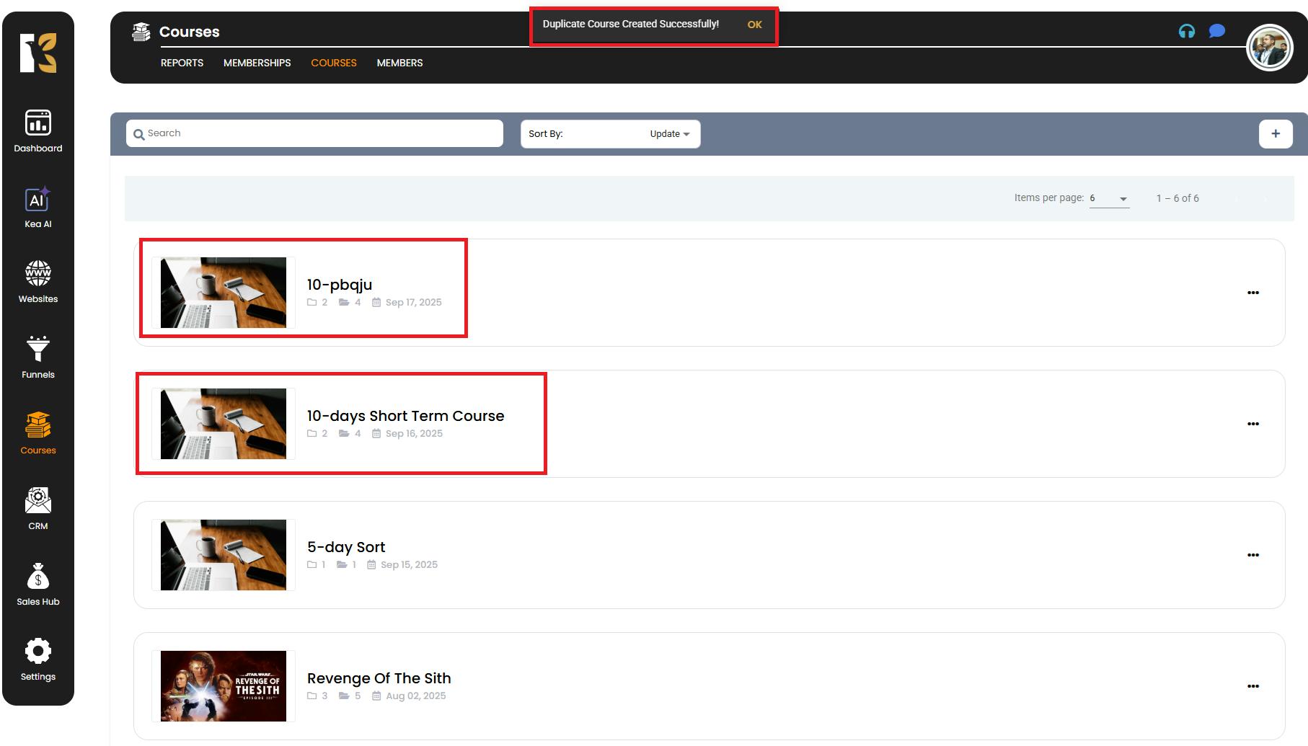
Task: Open the blue chat bubble icon
Action: click(1216, 31)
